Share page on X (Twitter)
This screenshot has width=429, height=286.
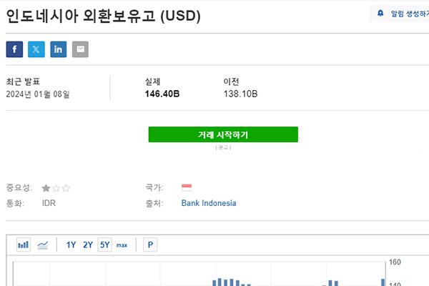(36, 49)
